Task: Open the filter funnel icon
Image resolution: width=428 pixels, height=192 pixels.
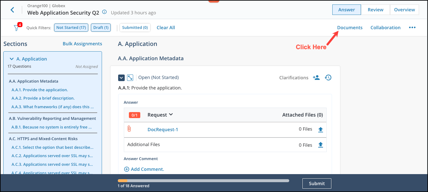Action: pyautogui.click(x=17, y=28)
